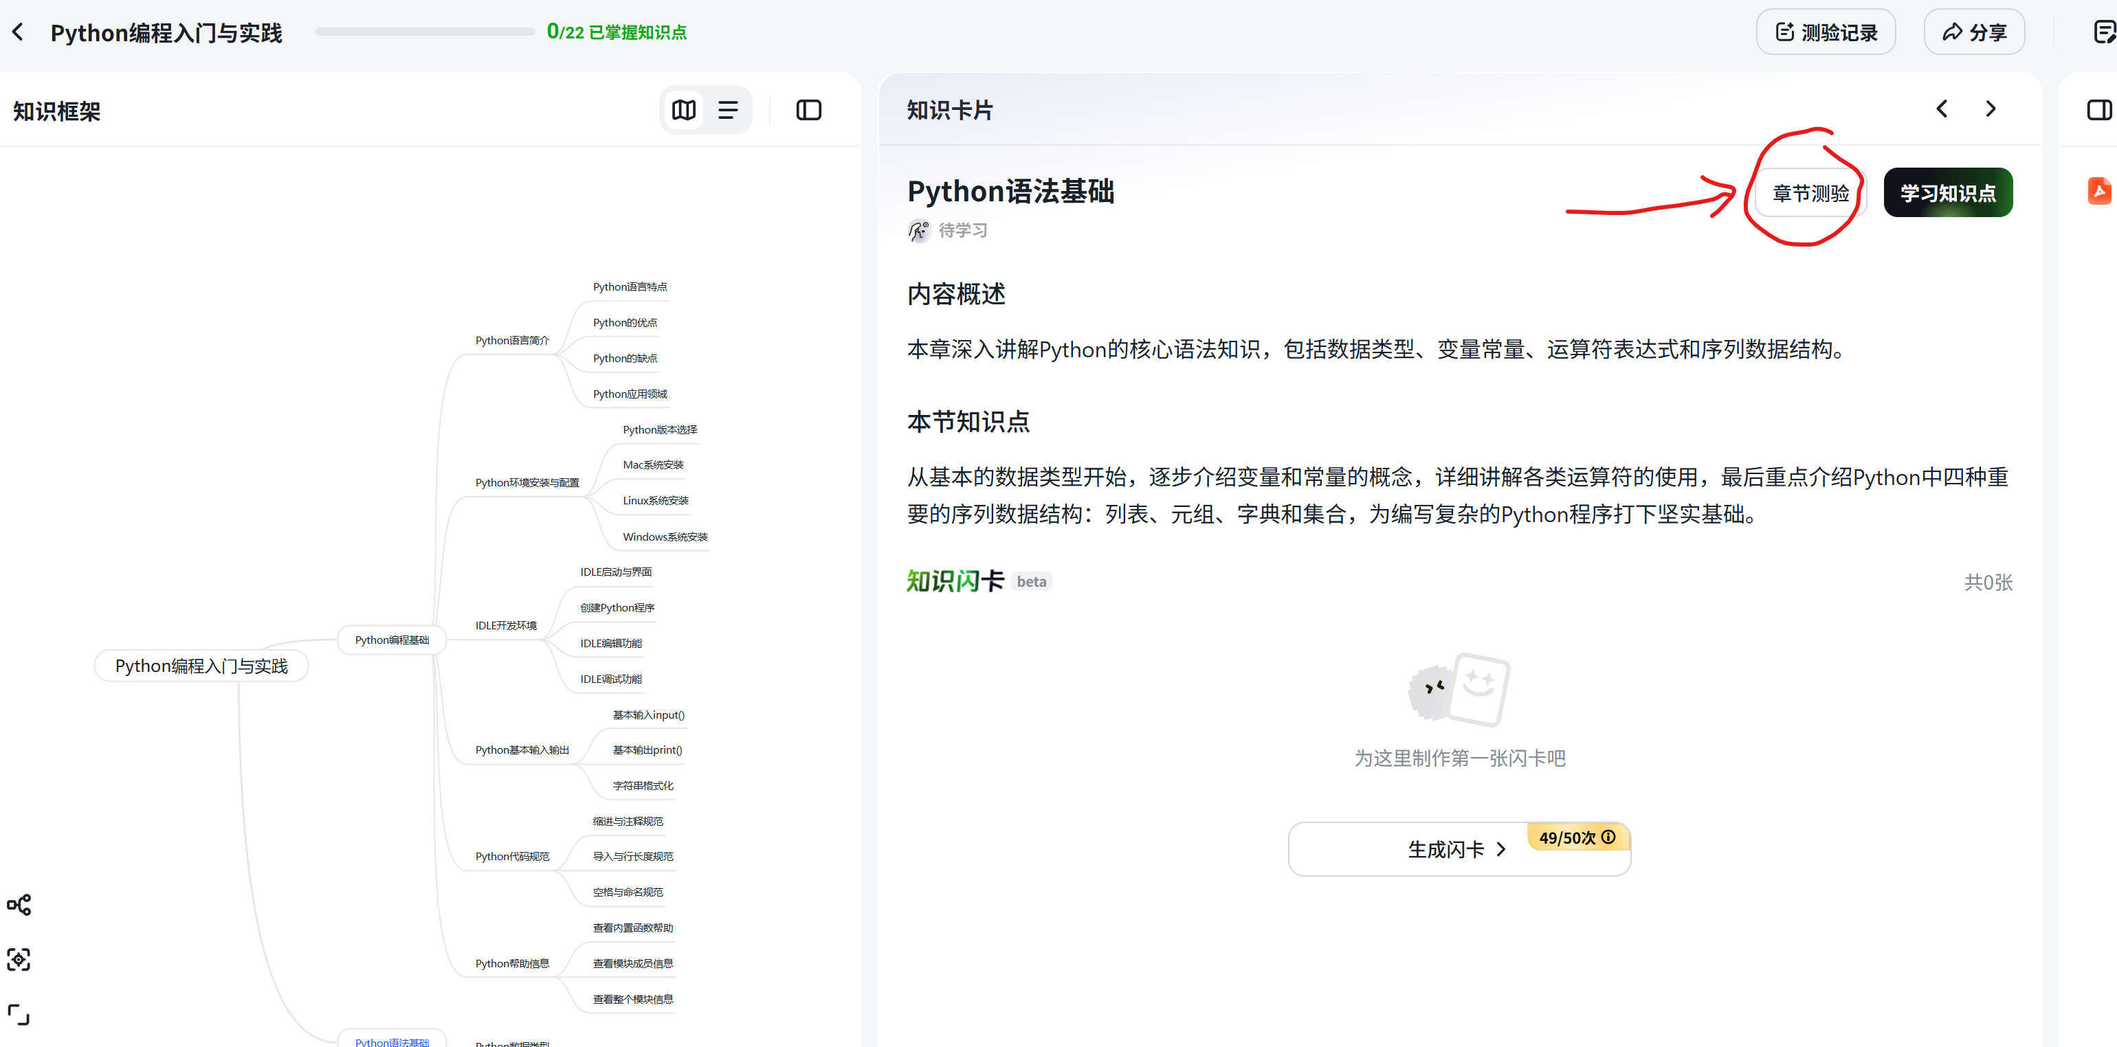Click the info icon next to 49/50次
2117x1047 pixels.
[x=1609, y=837]
